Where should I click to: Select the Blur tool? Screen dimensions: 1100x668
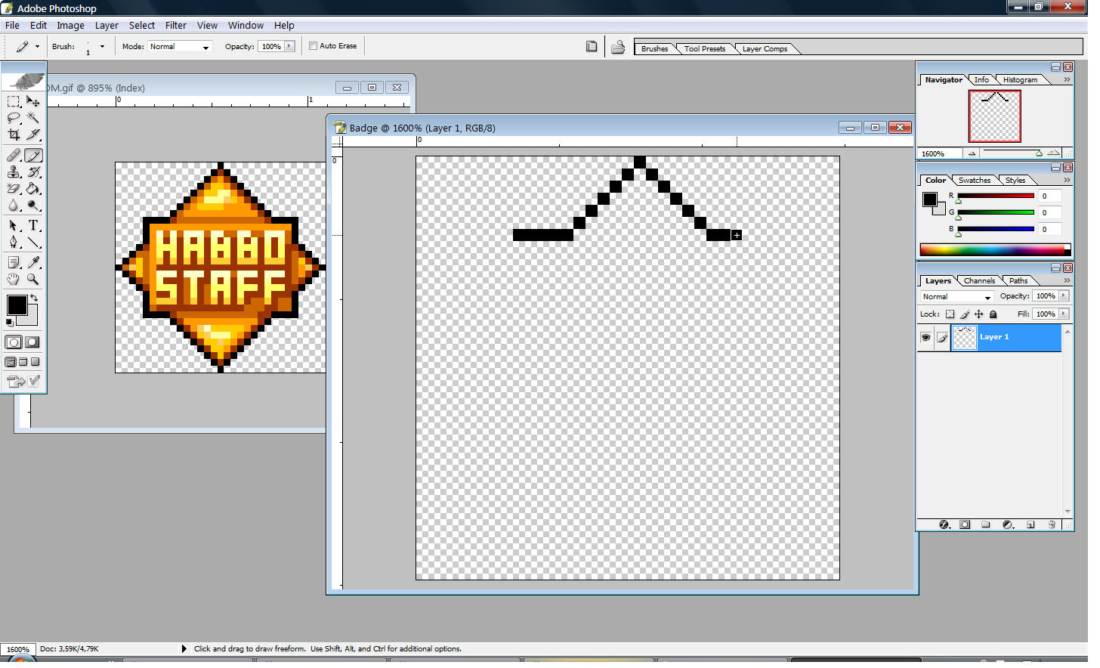14,206
